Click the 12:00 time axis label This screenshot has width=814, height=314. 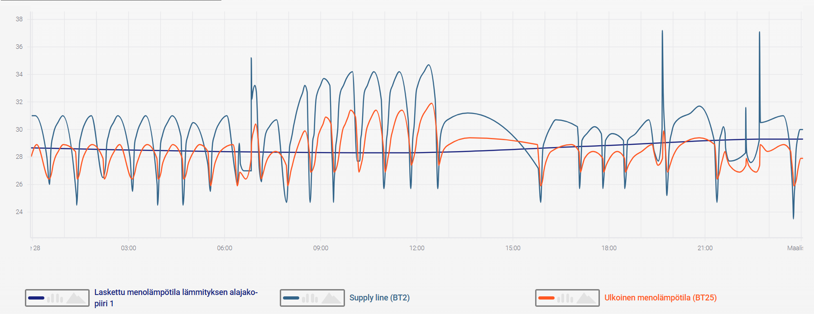click(417, 248)
